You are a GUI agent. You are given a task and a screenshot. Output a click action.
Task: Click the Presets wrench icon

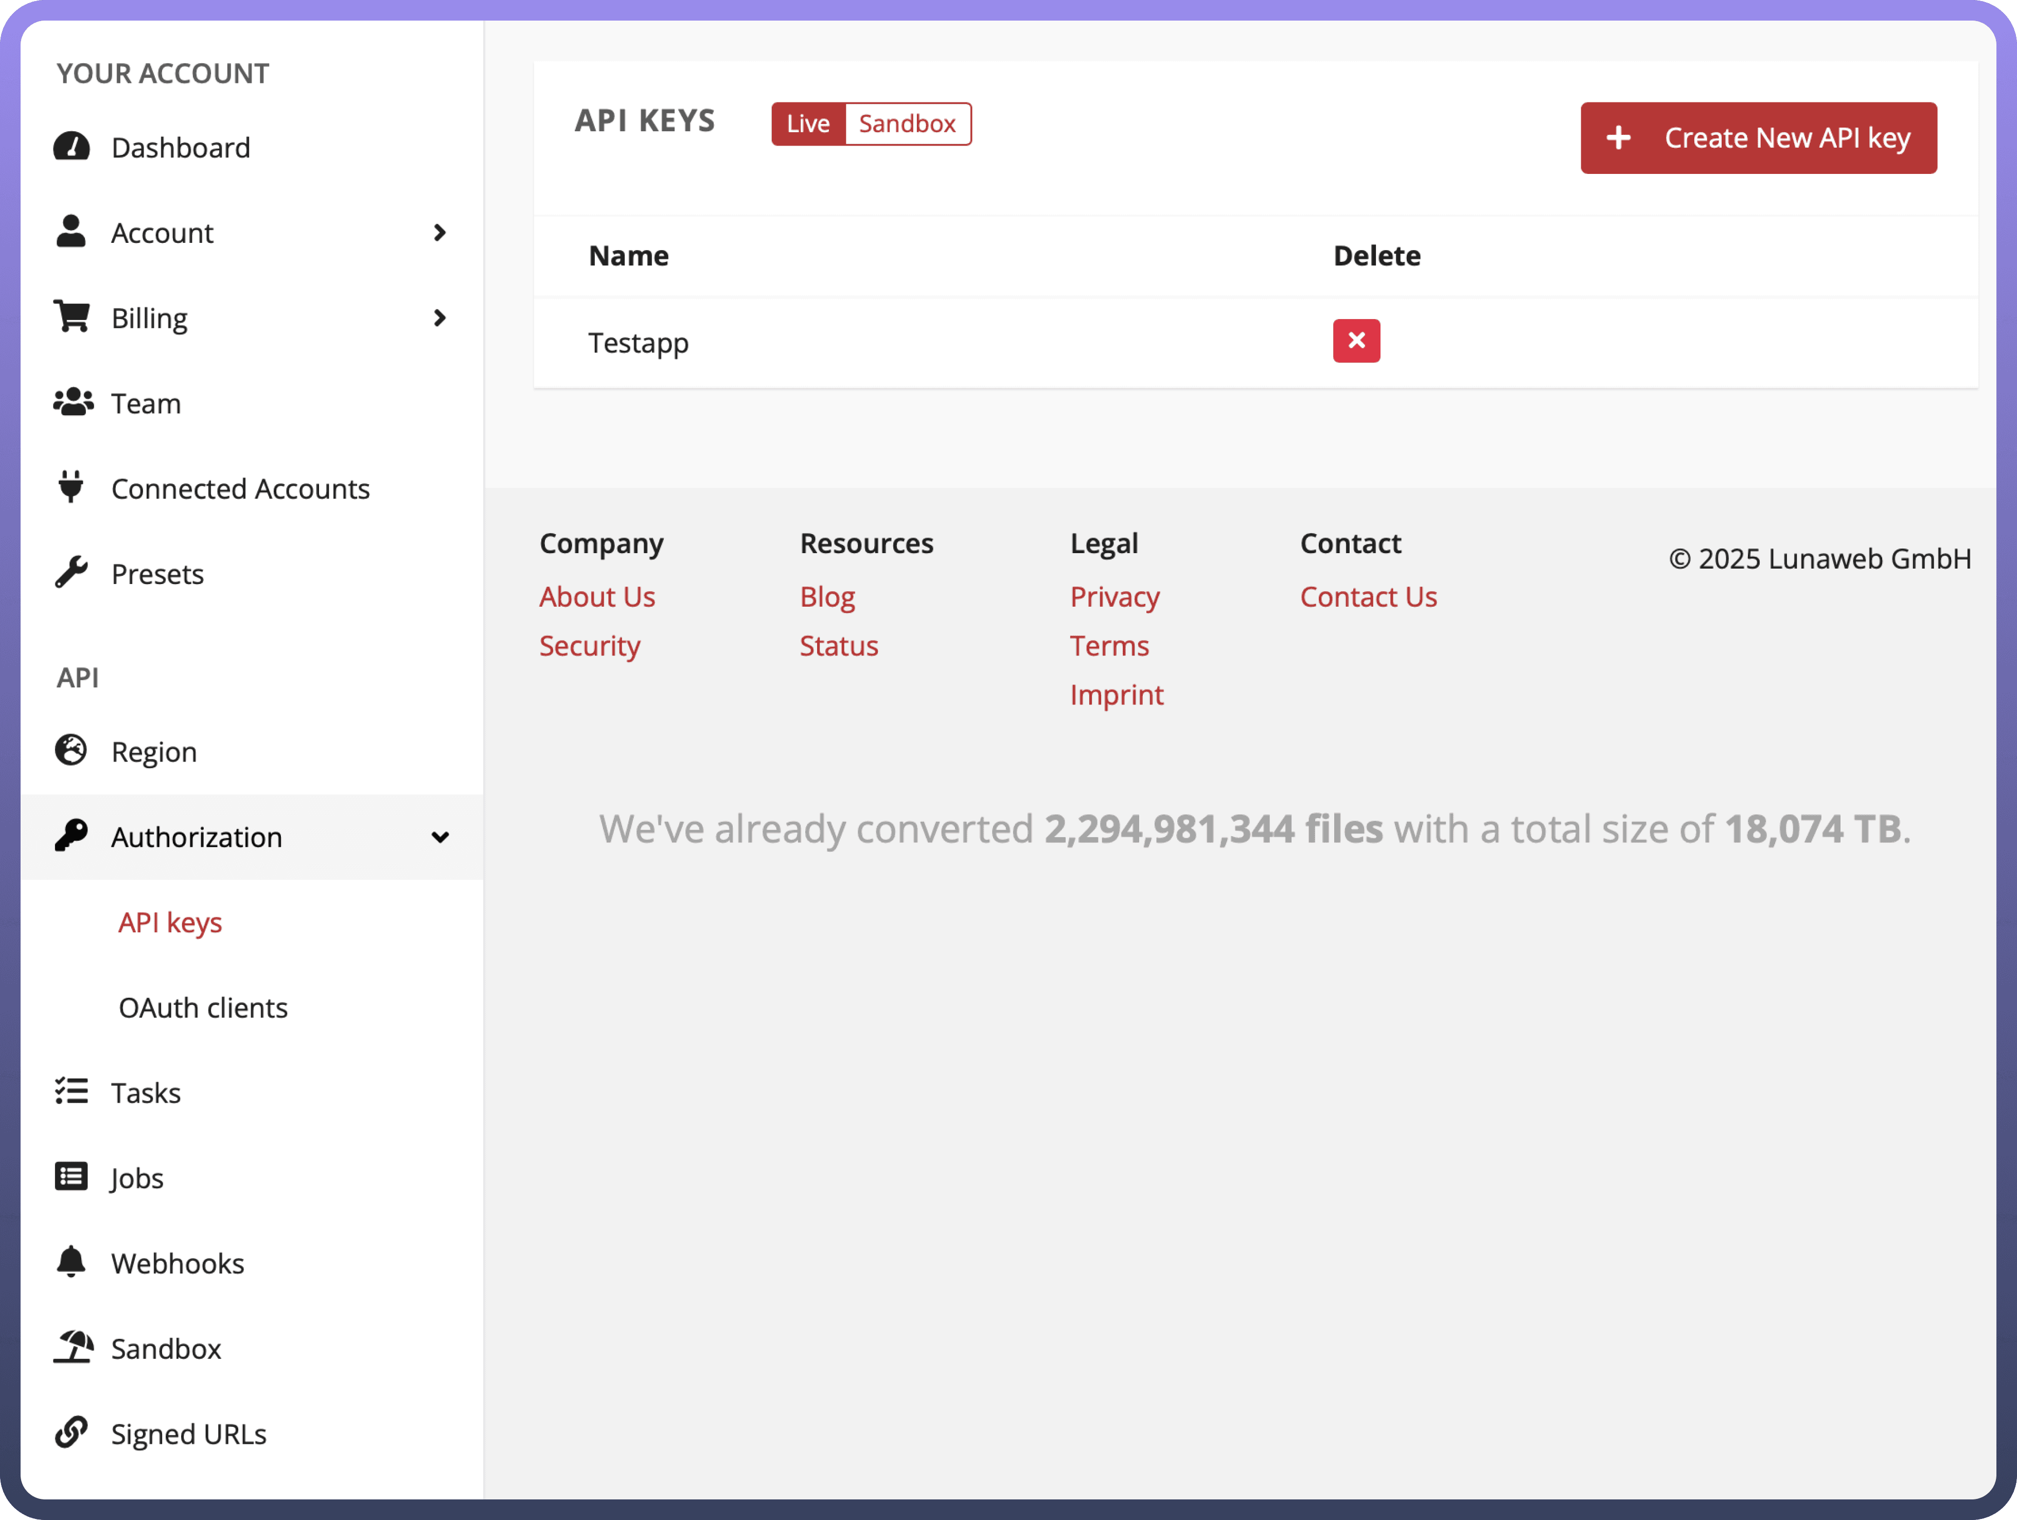pyautogui.click(x=71, y=573)
